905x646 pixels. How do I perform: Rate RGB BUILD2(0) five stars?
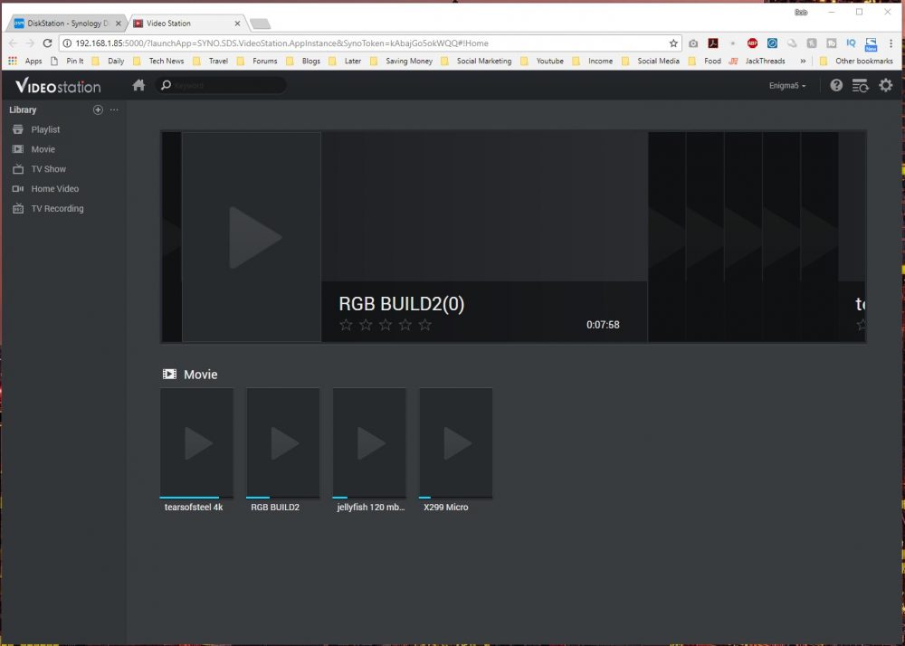[x=425, y=325]
